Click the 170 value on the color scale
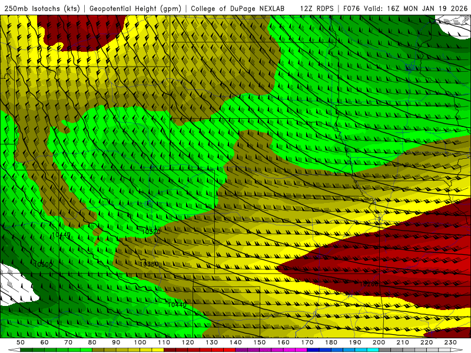 [307, 342]
